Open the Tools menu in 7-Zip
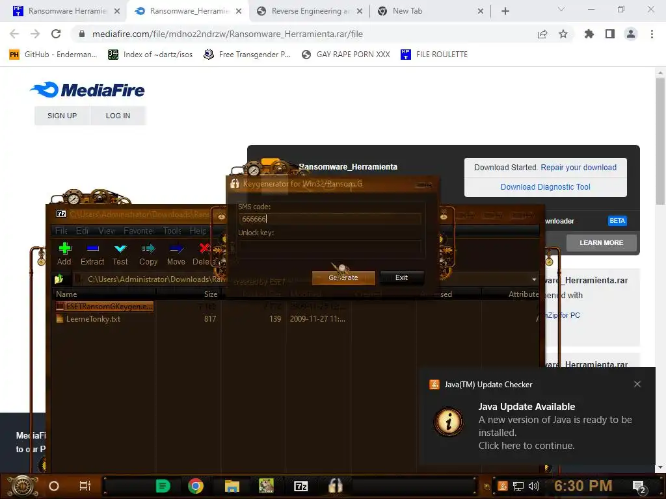The image size is (666, 499). coord(172,231)
